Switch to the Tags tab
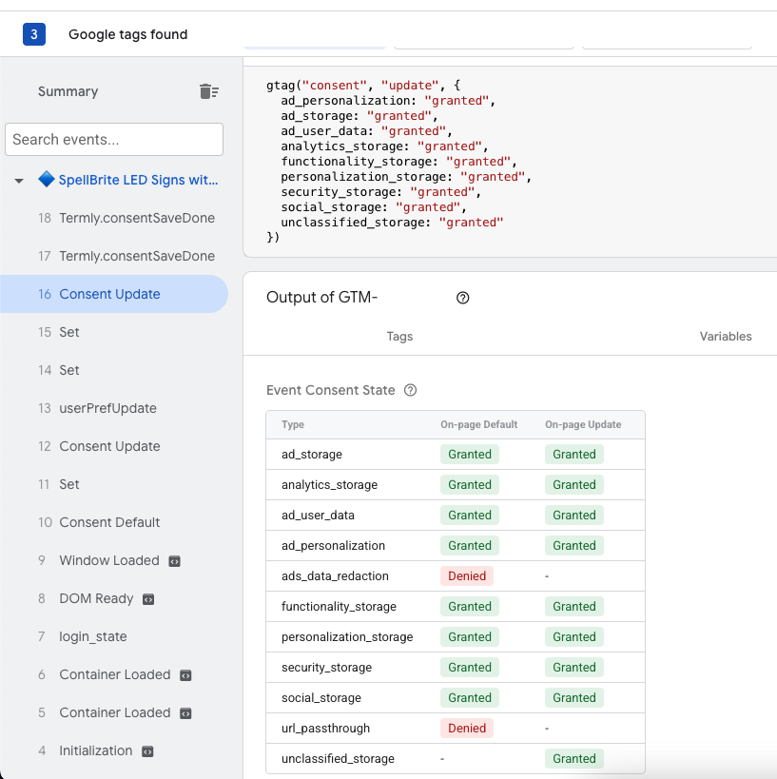 coord(399,336)
